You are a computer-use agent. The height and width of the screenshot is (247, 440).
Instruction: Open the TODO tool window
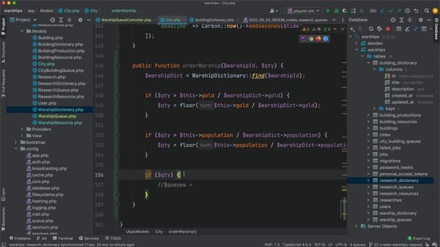point(113,238)
